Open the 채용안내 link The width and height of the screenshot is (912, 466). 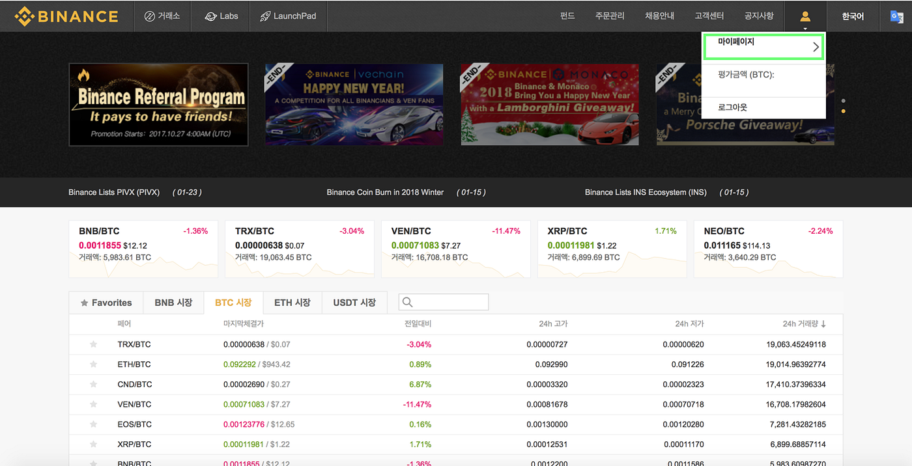pyautogui.click(x=659, y=16)
